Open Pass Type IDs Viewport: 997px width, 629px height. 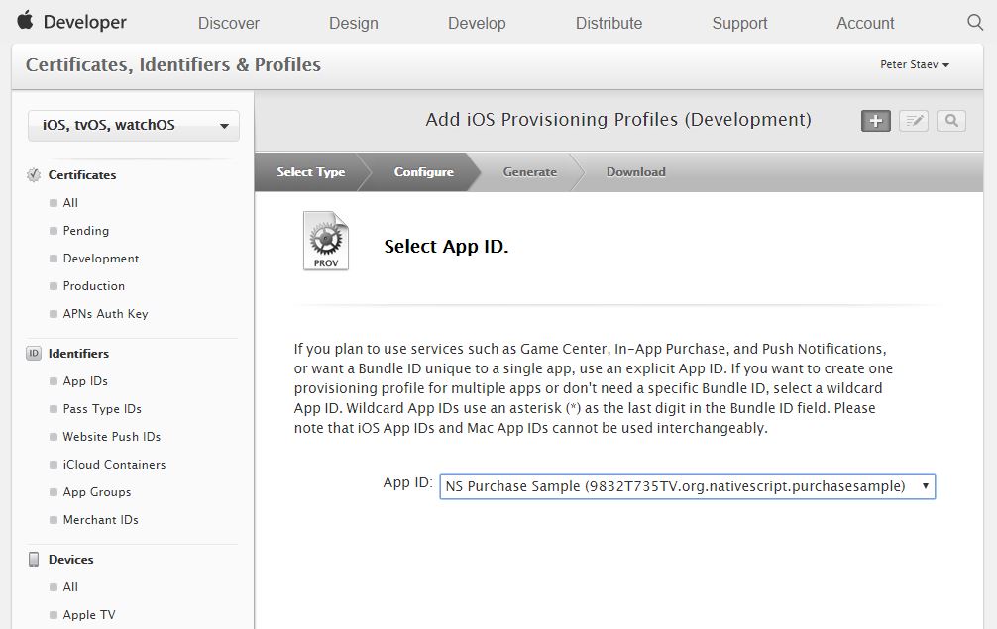click(102, 409)
